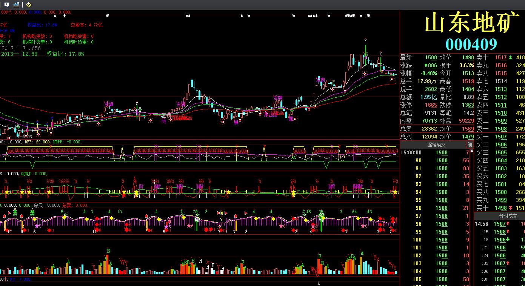This screenshot has height=286, width=525.
Task: Click the 量比 value 0.89
Action: pos(468,97)
